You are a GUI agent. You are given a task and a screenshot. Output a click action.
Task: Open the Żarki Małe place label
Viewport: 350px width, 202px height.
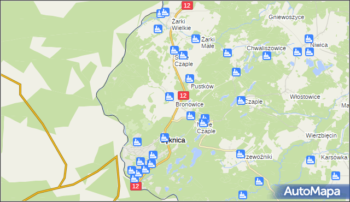(x=208, y=43)
